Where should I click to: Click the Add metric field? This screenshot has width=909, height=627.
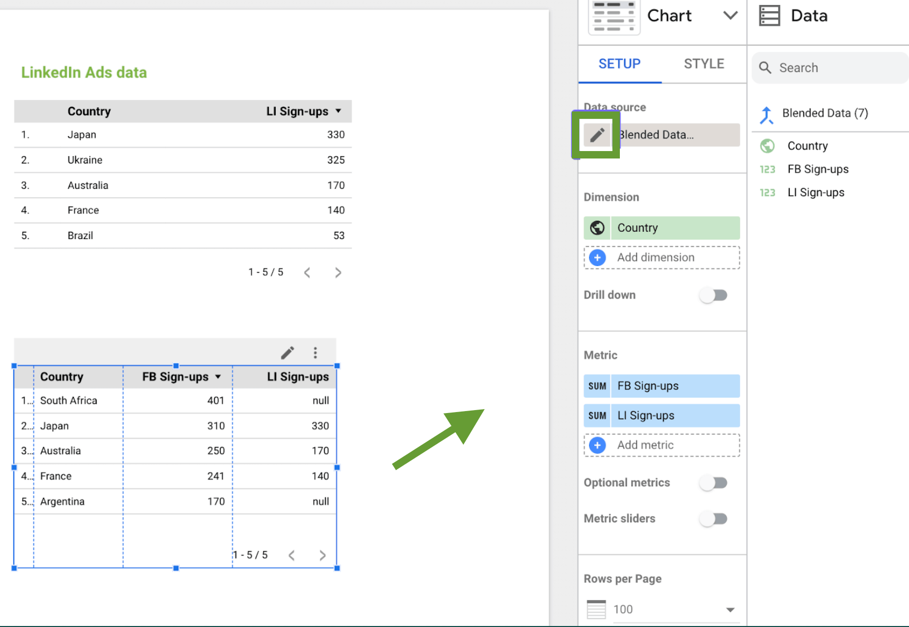[662, 445]
